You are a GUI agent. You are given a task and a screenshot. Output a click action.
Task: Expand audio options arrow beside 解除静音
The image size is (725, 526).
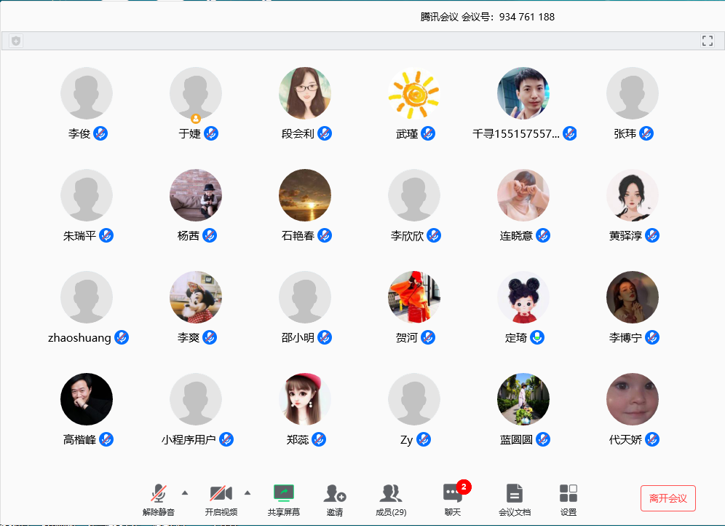(184, 493)
